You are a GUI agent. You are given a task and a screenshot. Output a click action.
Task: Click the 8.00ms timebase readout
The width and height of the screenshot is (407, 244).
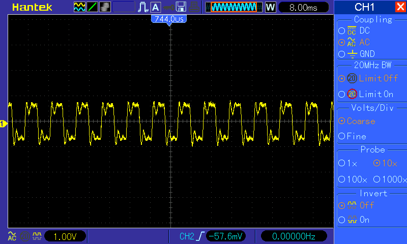[303, 8]
